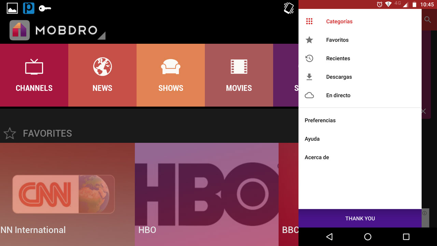Tap the Android back navigation button

[329, 237]
